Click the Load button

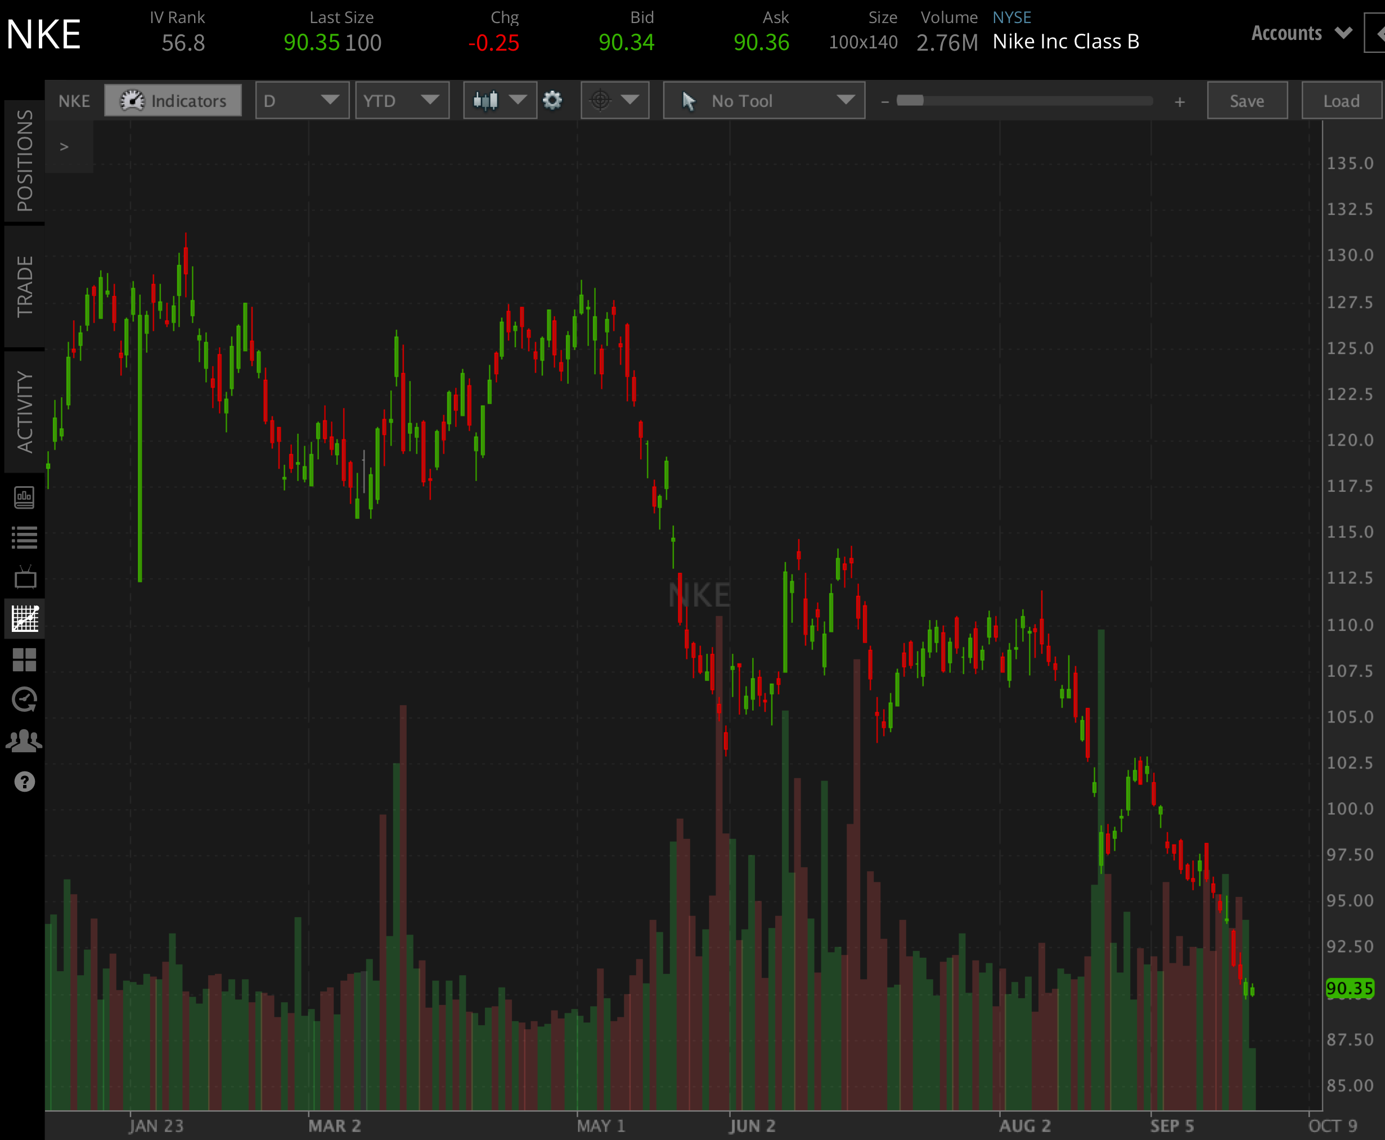(x=1342, y=101)
